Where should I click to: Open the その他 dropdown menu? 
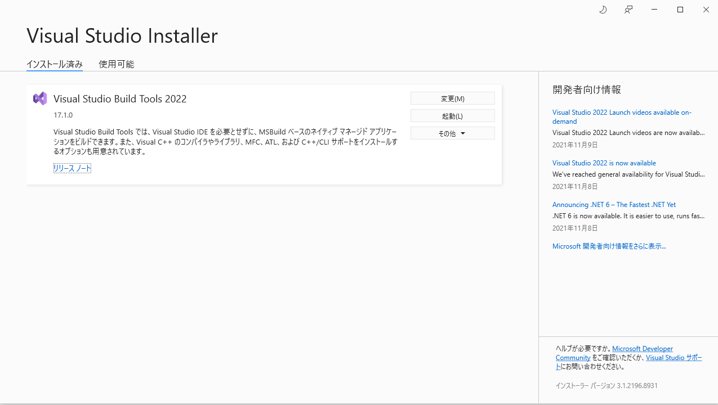452,133
